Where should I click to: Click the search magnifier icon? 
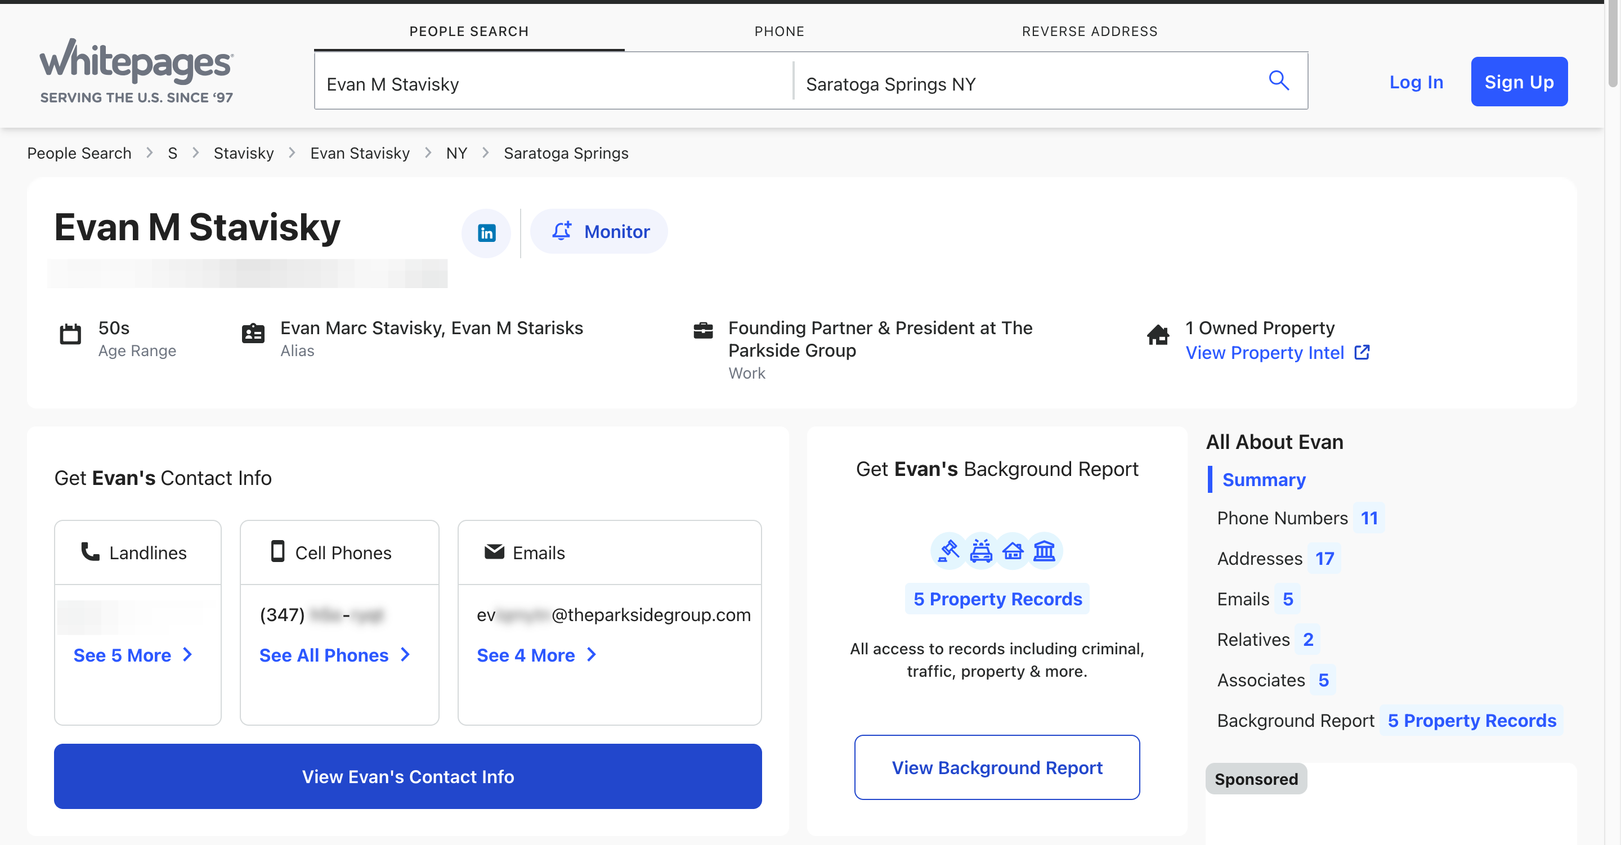coord(1279,80)
